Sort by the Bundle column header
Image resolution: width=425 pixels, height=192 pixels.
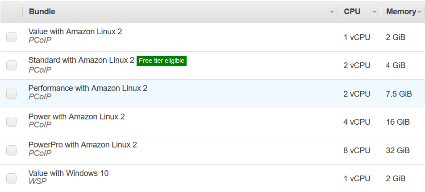pos(42,12)
